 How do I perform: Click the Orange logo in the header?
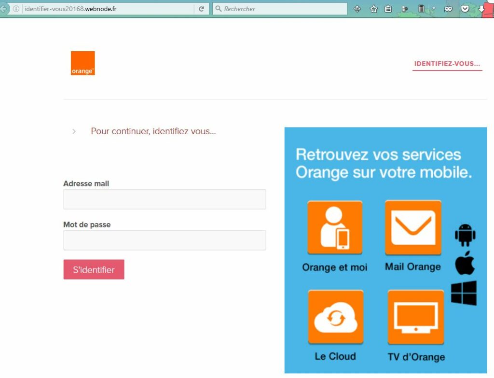[x=82, y=63]
